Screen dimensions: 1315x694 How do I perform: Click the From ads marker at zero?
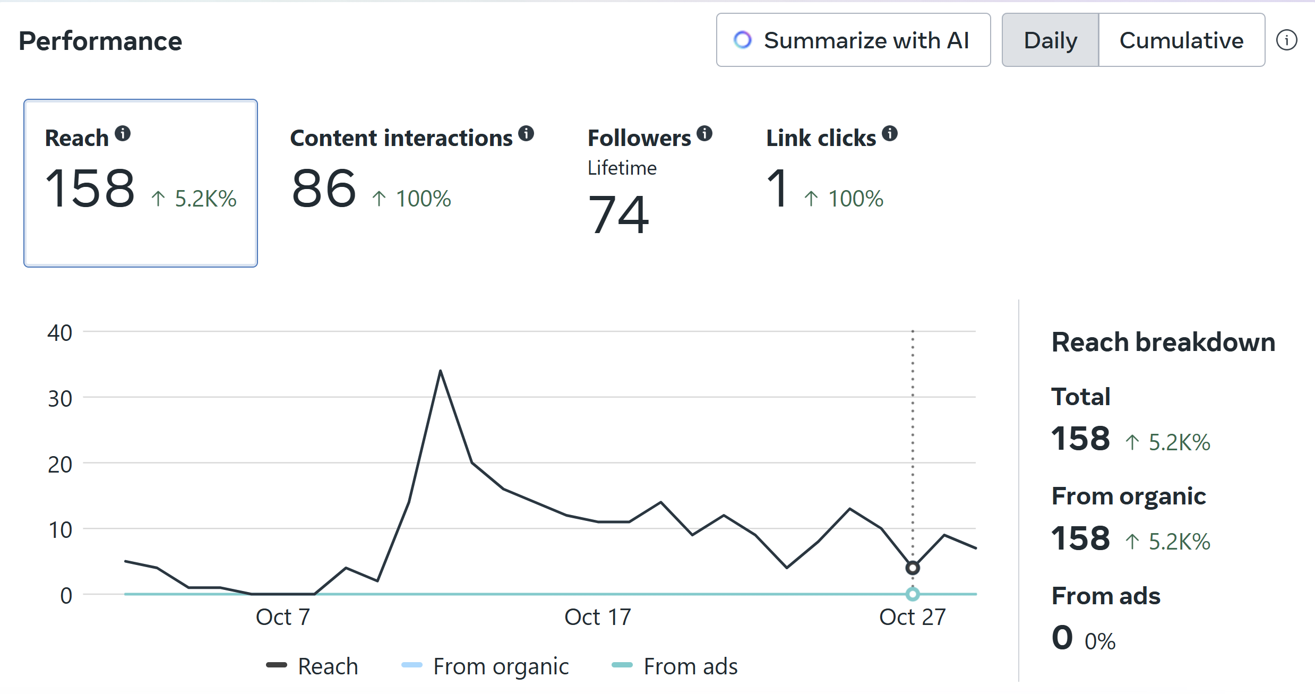(913, 594)
